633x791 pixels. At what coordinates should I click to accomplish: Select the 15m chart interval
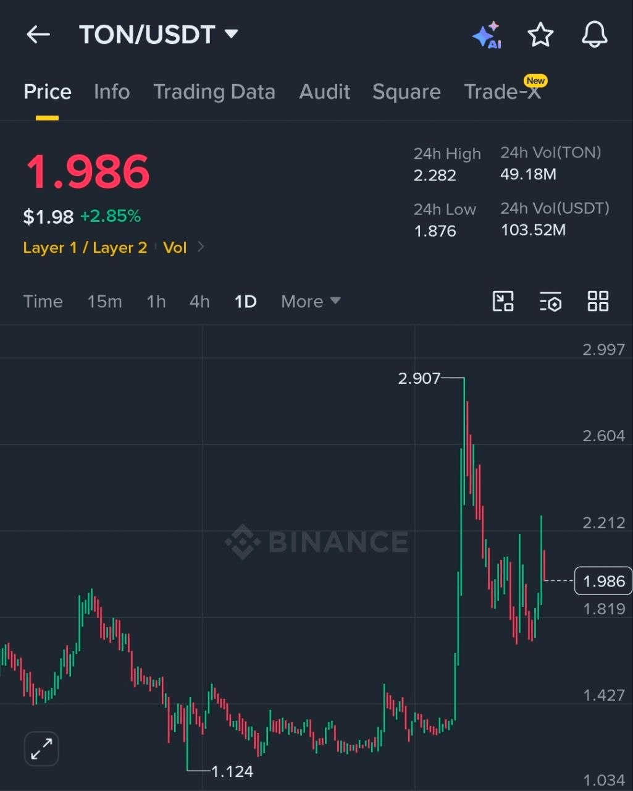(x=104, y=302)
